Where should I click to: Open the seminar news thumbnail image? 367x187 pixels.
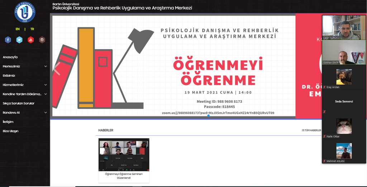124,154
